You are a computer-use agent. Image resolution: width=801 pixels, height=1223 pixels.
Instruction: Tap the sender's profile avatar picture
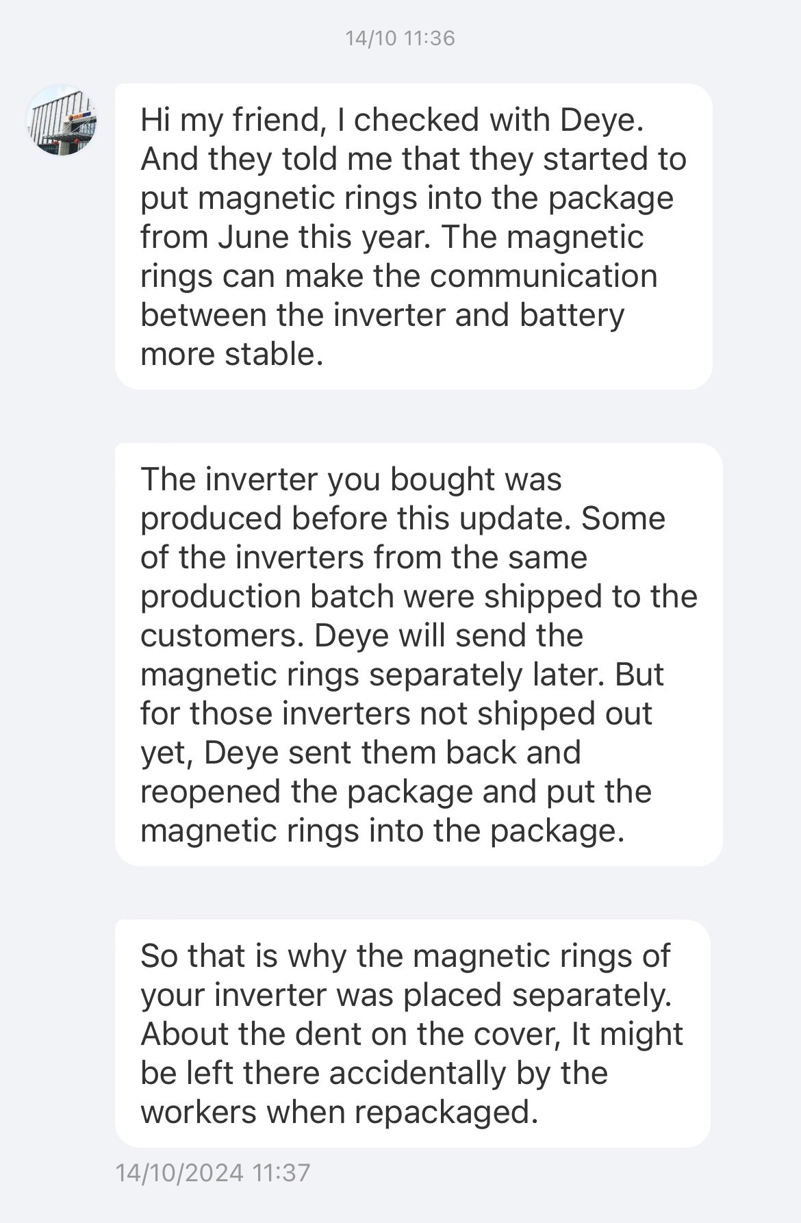click(x=62, y=120)
